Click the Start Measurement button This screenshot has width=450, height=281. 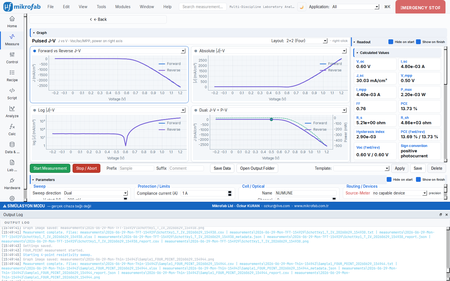tap(50, 168)
